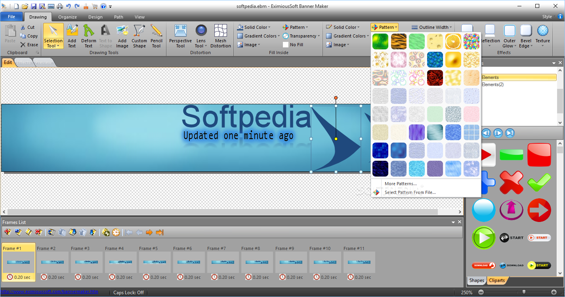Click the zoom slider handle in status bar
Screen dimensions: 565x297
click(x=524, y=292)
